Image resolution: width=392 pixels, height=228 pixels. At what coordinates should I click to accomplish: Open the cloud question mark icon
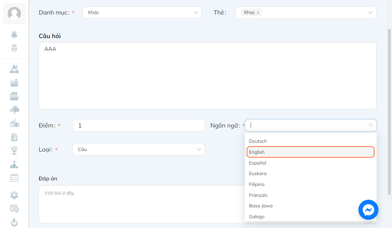(14, 110)
